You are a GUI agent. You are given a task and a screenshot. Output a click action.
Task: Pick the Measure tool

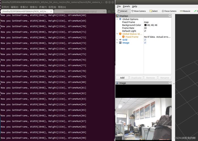[185, 11]
